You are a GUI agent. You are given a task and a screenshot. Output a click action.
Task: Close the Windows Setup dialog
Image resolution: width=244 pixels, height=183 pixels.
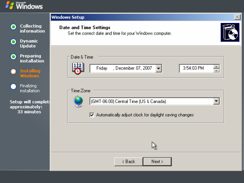pos(238,17)
